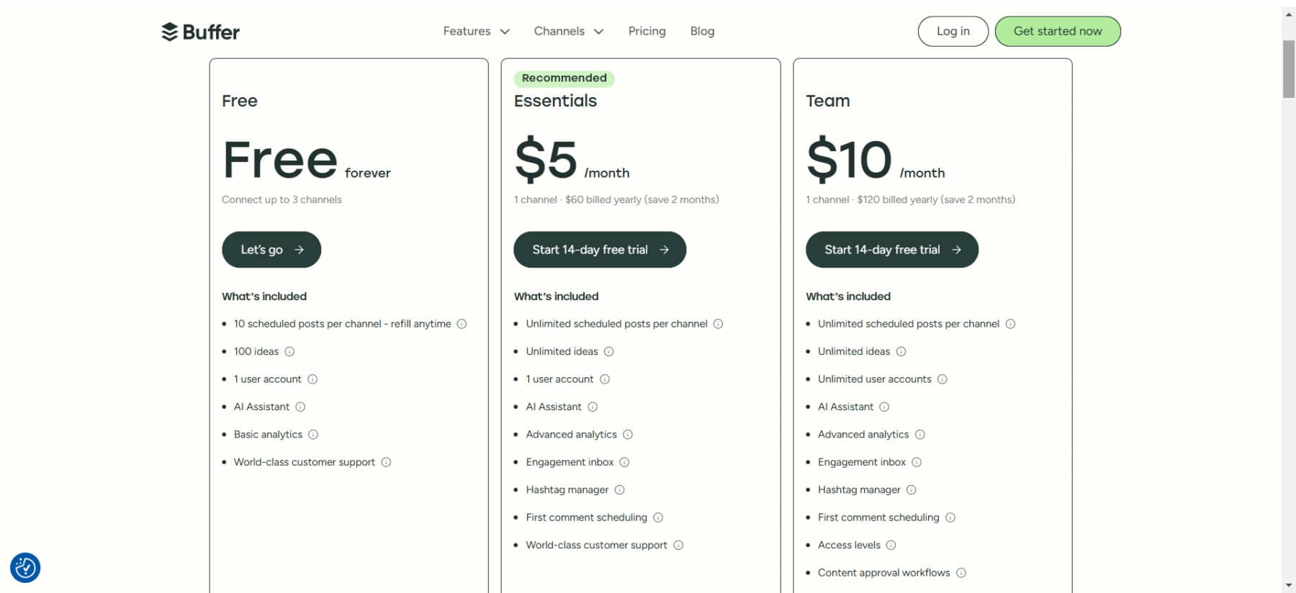
Task: Click 'Connect up to 3 channels' text
Action: 282,200
